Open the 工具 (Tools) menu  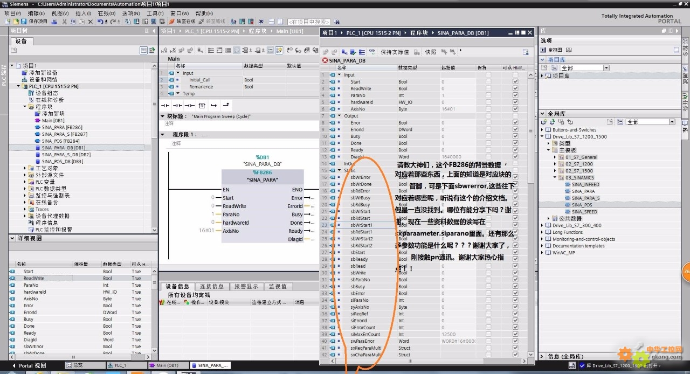(x=155, y=13)
